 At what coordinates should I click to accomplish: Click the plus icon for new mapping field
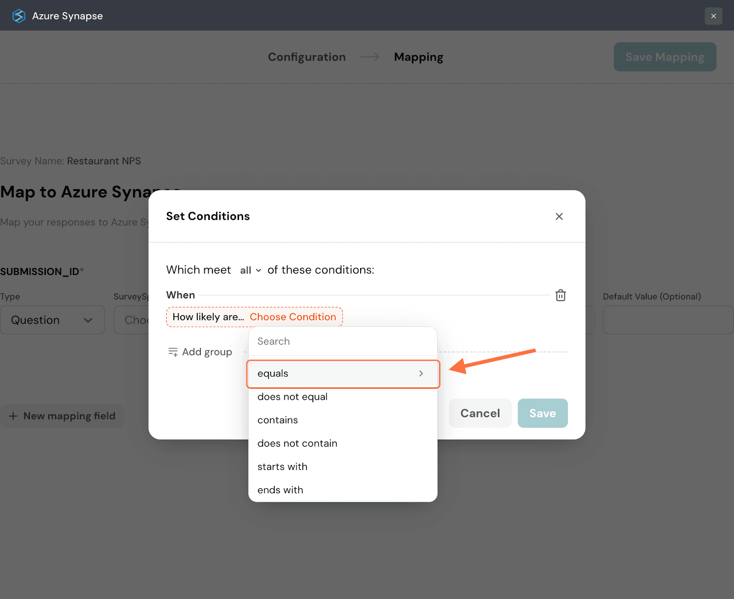pos(13,416)
